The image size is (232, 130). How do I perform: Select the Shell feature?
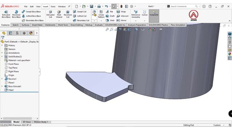pyautogui.click(x=110, y=20)
